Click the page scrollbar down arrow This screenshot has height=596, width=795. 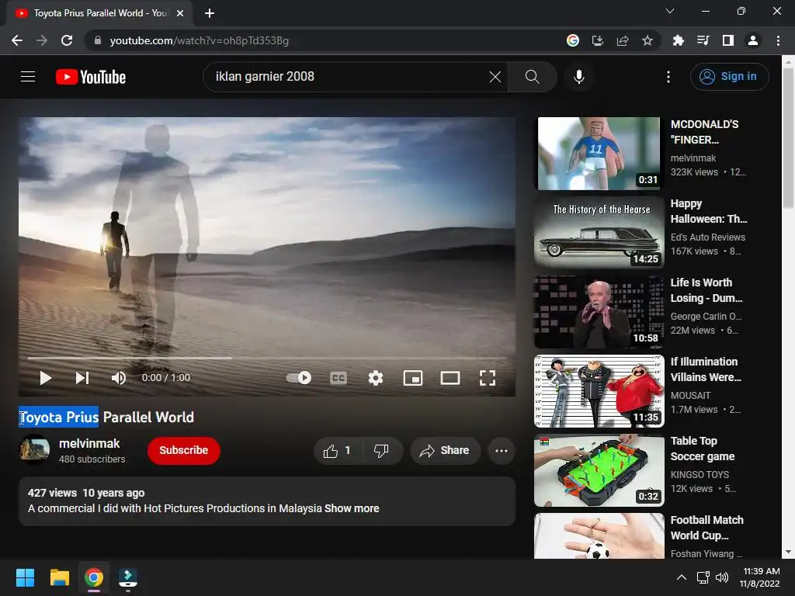pos(788,552)
